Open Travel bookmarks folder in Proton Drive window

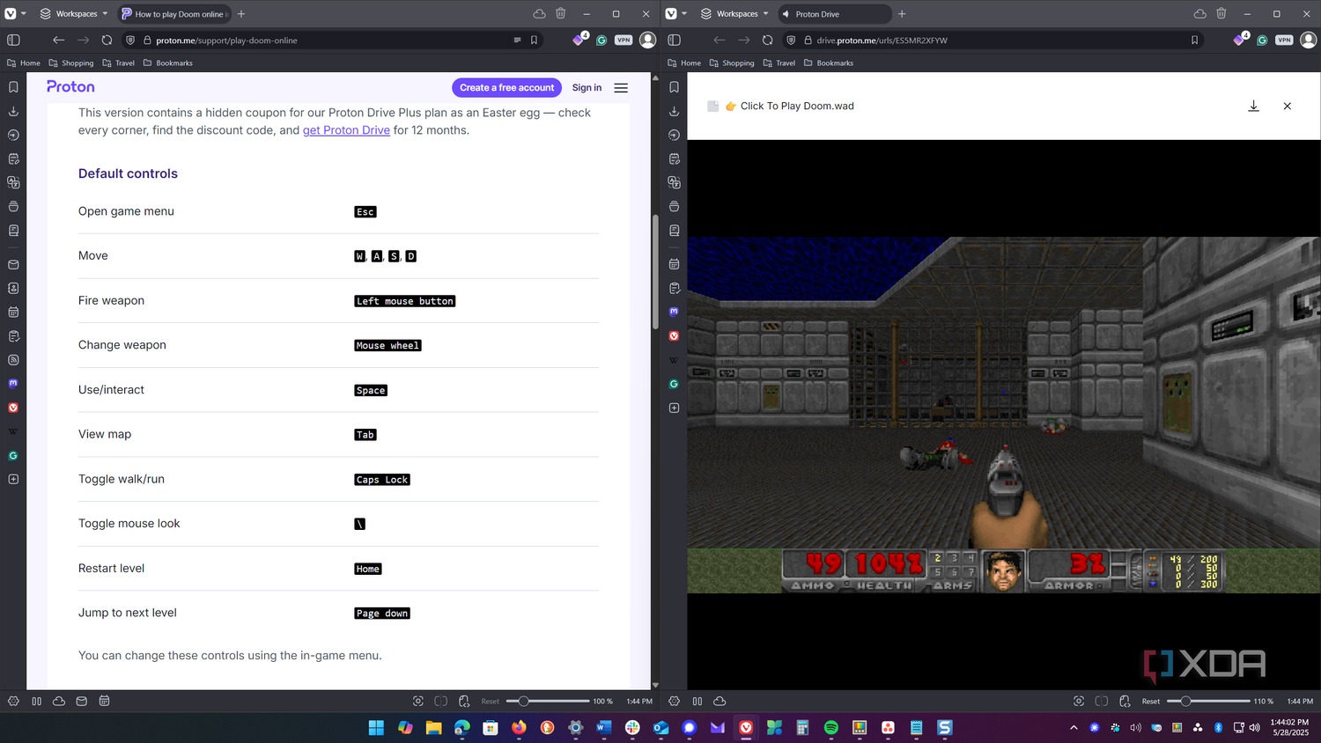tap(779, 63)
